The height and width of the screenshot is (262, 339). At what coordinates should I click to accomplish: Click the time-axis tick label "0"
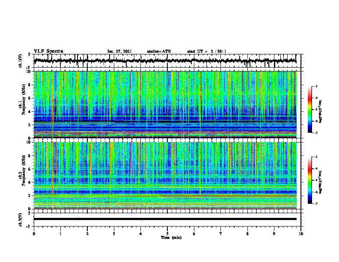click(x=34, y=234)
